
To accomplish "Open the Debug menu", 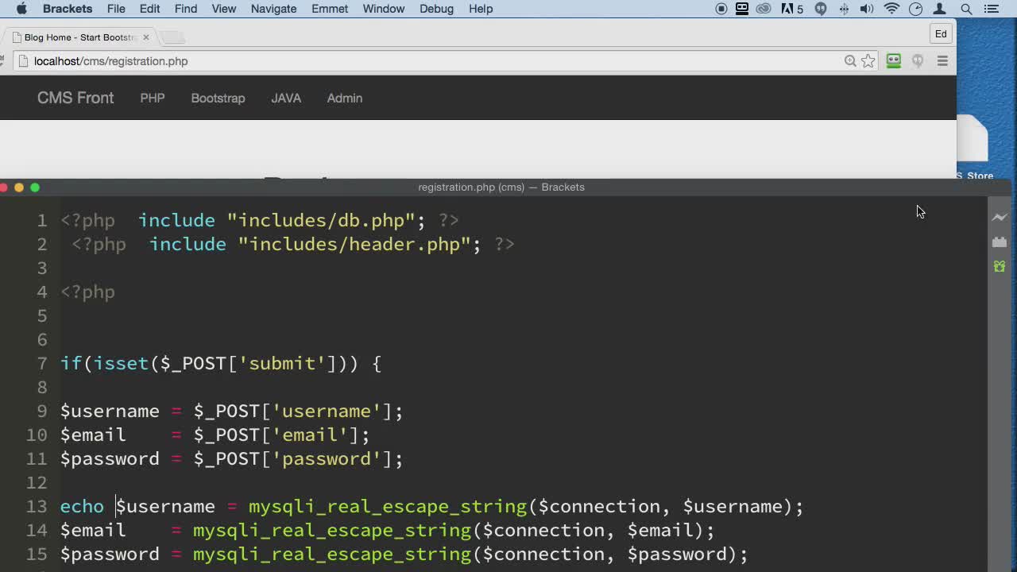I will point(436,9).
